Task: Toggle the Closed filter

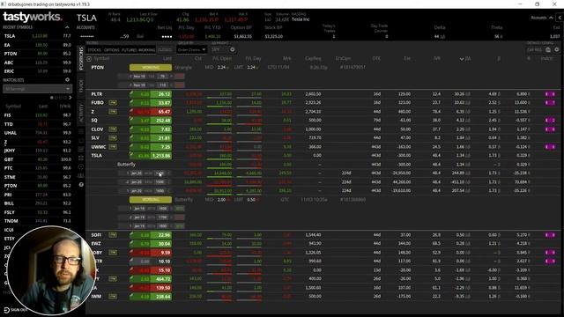Action: (165, 50)
